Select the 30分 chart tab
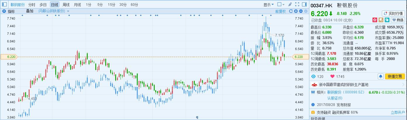Screen dimensions: 407x120 point(123,5)
